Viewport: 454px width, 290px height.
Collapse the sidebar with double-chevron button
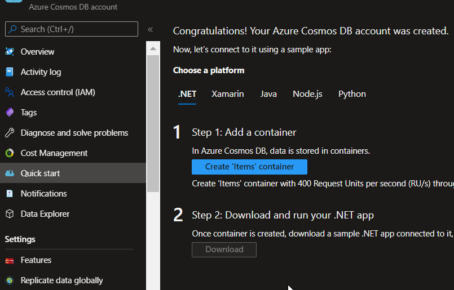(151, 29)
